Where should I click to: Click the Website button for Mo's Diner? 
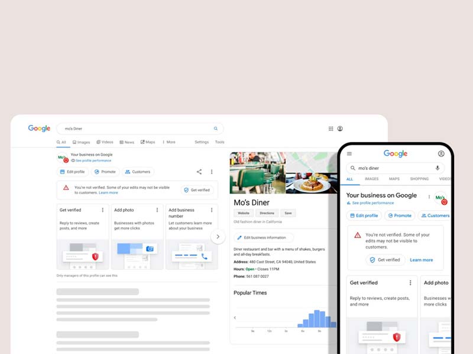point(244,213)
